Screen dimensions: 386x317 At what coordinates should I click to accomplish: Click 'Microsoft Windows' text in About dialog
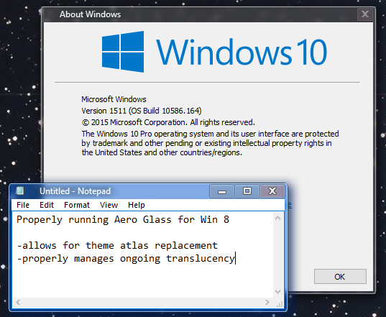point(114,99)
